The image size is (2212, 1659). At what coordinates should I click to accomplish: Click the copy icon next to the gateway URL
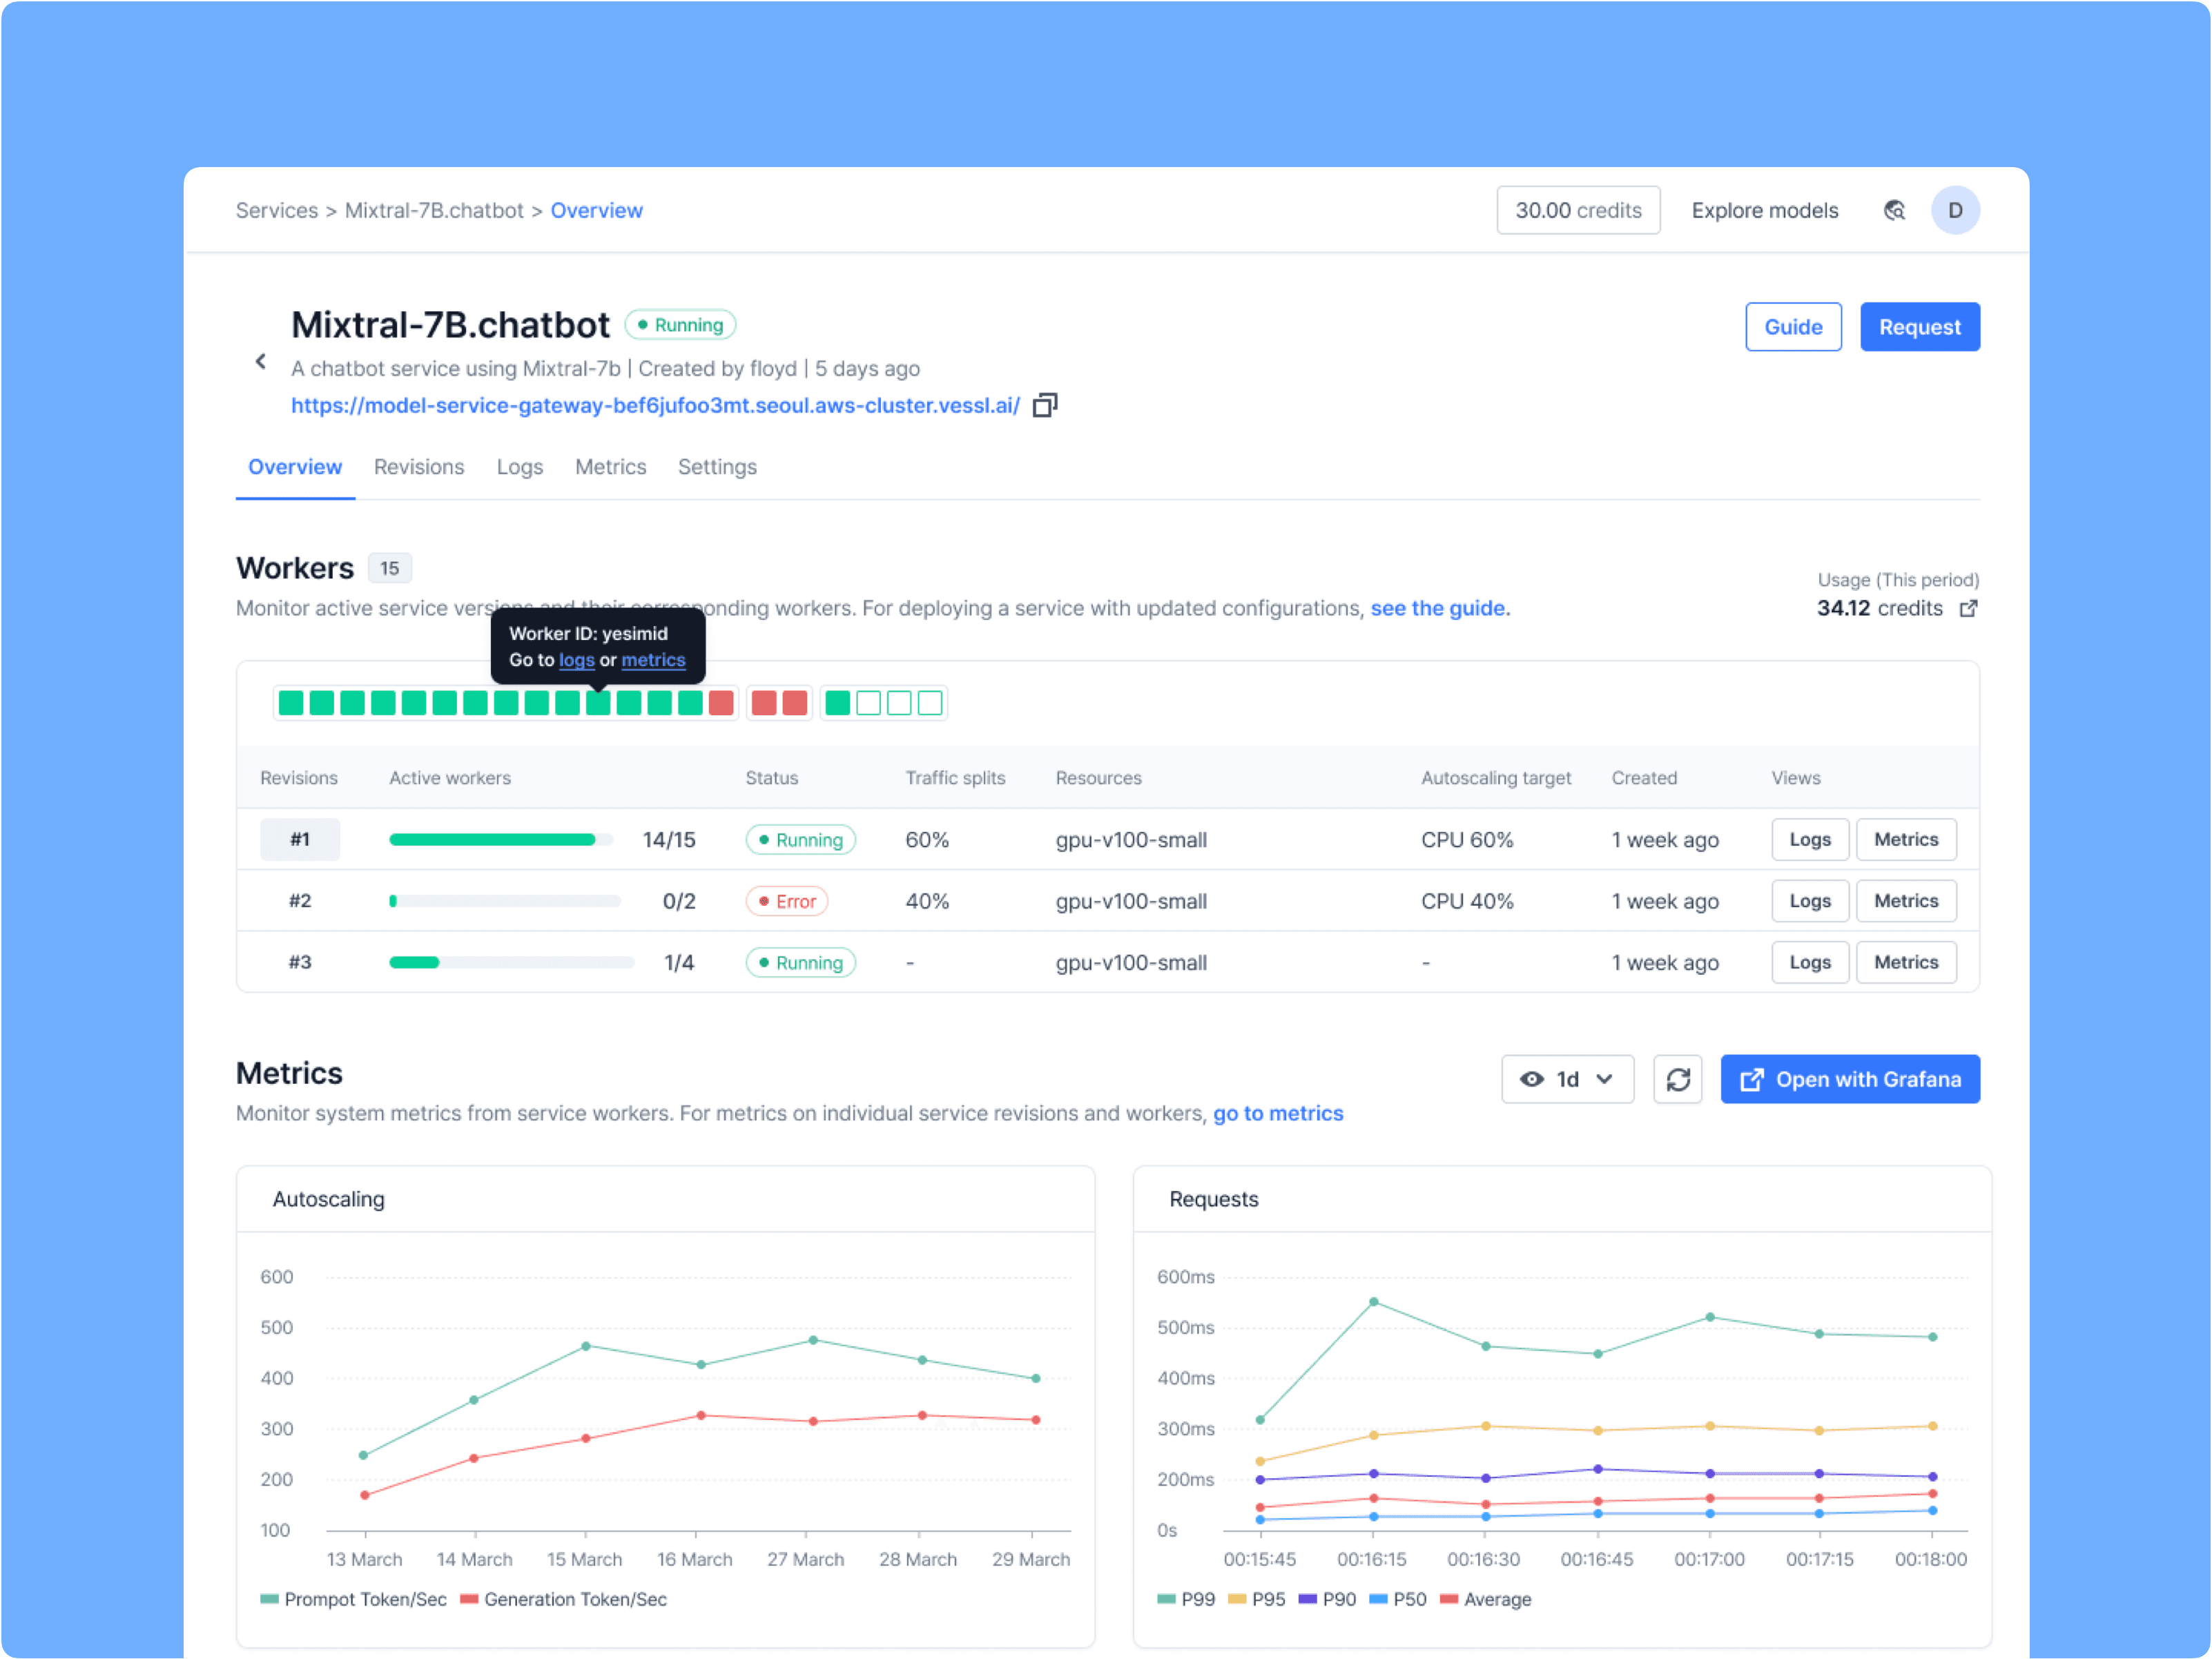(x=1045, y=404)
